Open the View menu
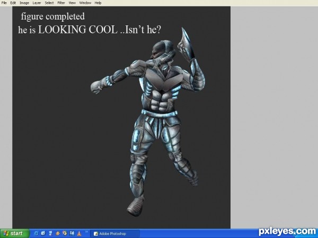 pyautogui.click(x=72, y=3)
